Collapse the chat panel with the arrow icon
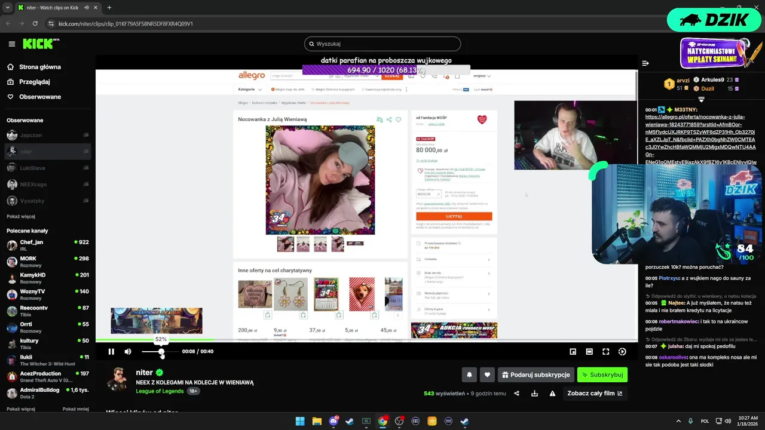Viewport: 765px width, 430px height. [x=645, y=63]
